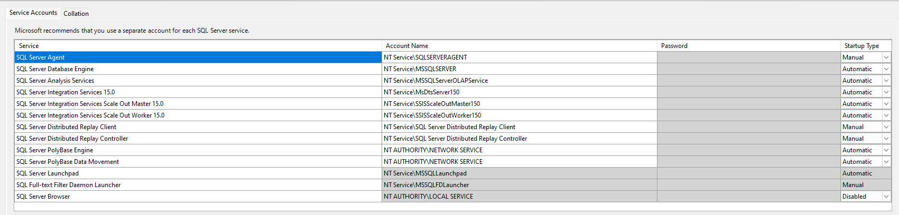Viewport: 899px width, 215px height.
Task: Select SQL Full-text Filter Daemon Launcher row
Action: click(x=198, y=185)
